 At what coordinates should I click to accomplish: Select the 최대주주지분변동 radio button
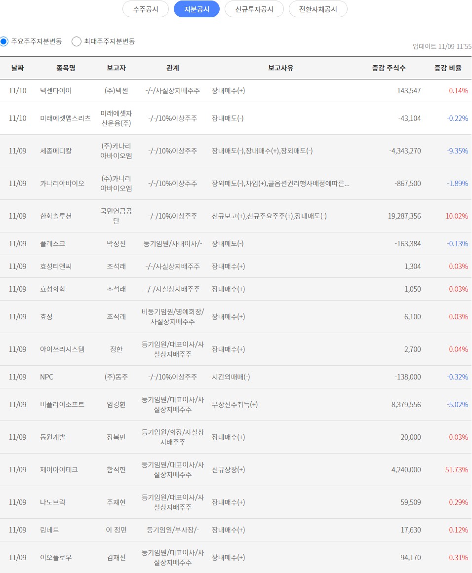77,41
